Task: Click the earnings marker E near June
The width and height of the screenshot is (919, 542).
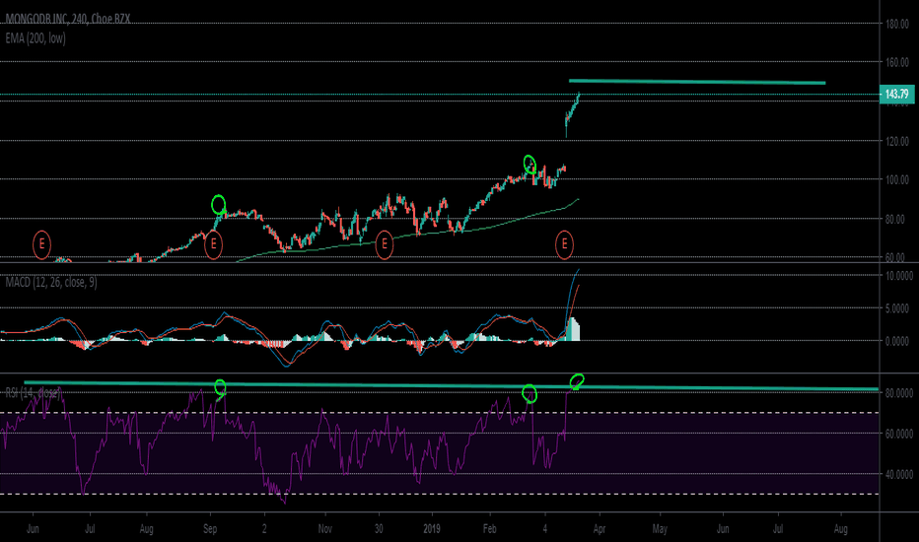Action: click(x=41, y=245)
